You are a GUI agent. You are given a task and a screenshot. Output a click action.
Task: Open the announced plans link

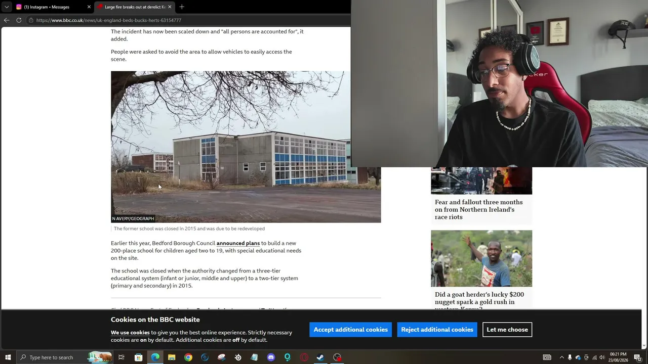coord(238,243)
